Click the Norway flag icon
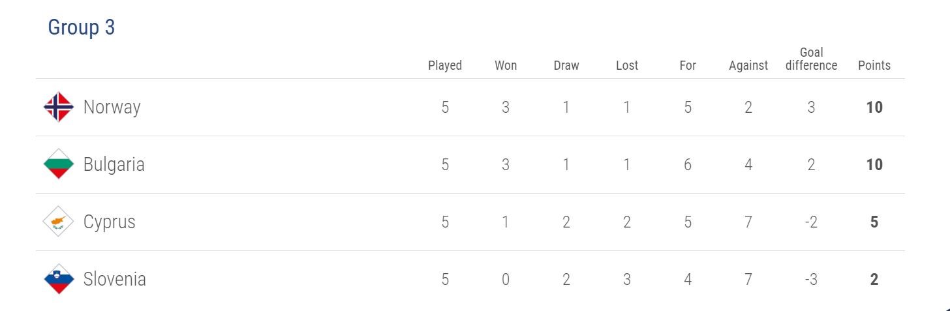 59,107
